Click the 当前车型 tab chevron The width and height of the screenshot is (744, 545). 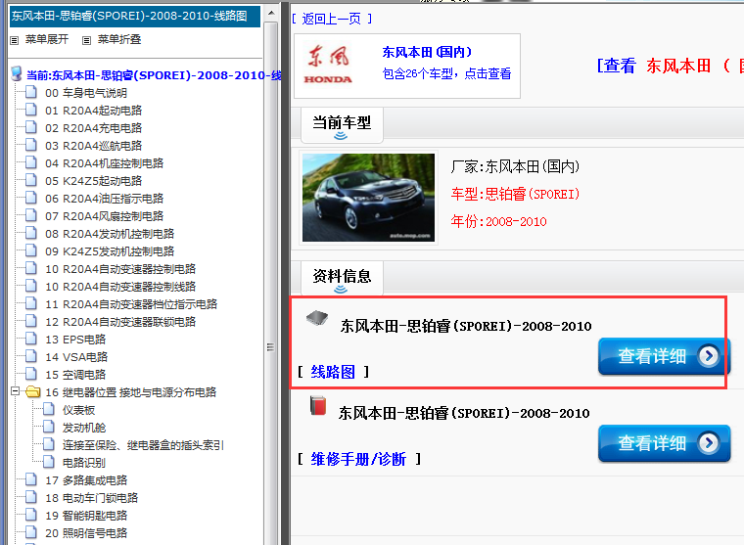(341, 137)
